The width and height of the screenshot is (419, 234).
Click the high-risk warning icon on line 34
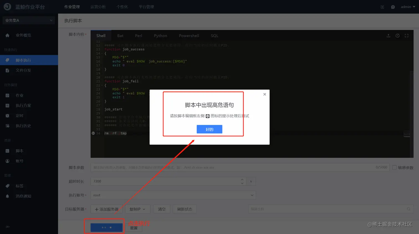93,133
